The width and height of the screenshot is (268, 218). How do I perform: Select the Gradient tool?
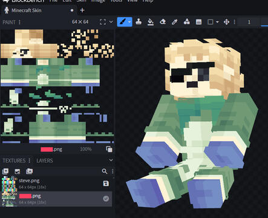point(198,22)
